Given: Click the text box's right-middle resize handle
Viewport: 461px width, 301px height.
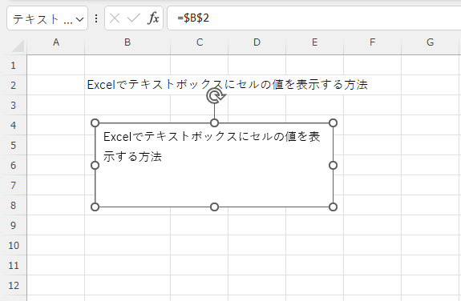Looking at the screenshot, I should pyautogui.click(x=333, y=166).
